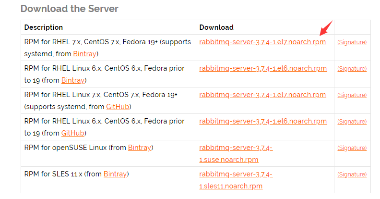Image resolution: width=380 pixels, height=199 pixels.
Task: Open Signature for the el7 GitHub row
Action: (x=352, y=95)
